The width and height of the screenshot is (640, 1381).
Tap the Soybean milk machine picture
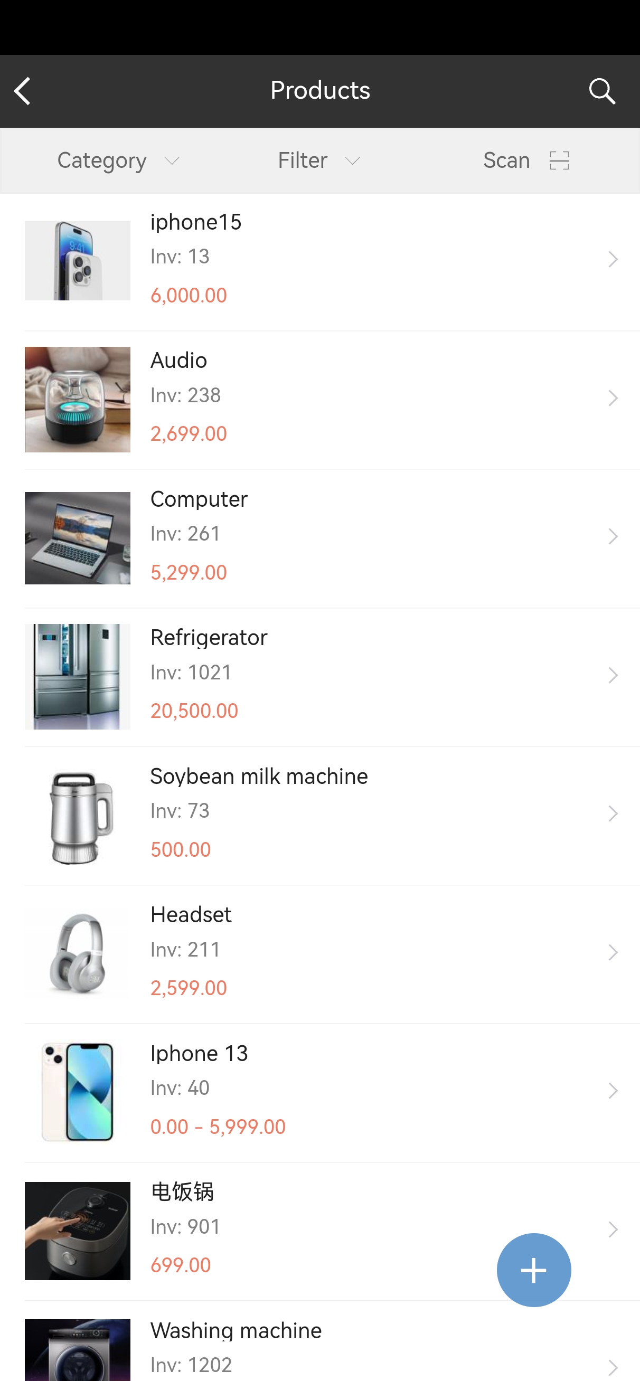point(77,816)
